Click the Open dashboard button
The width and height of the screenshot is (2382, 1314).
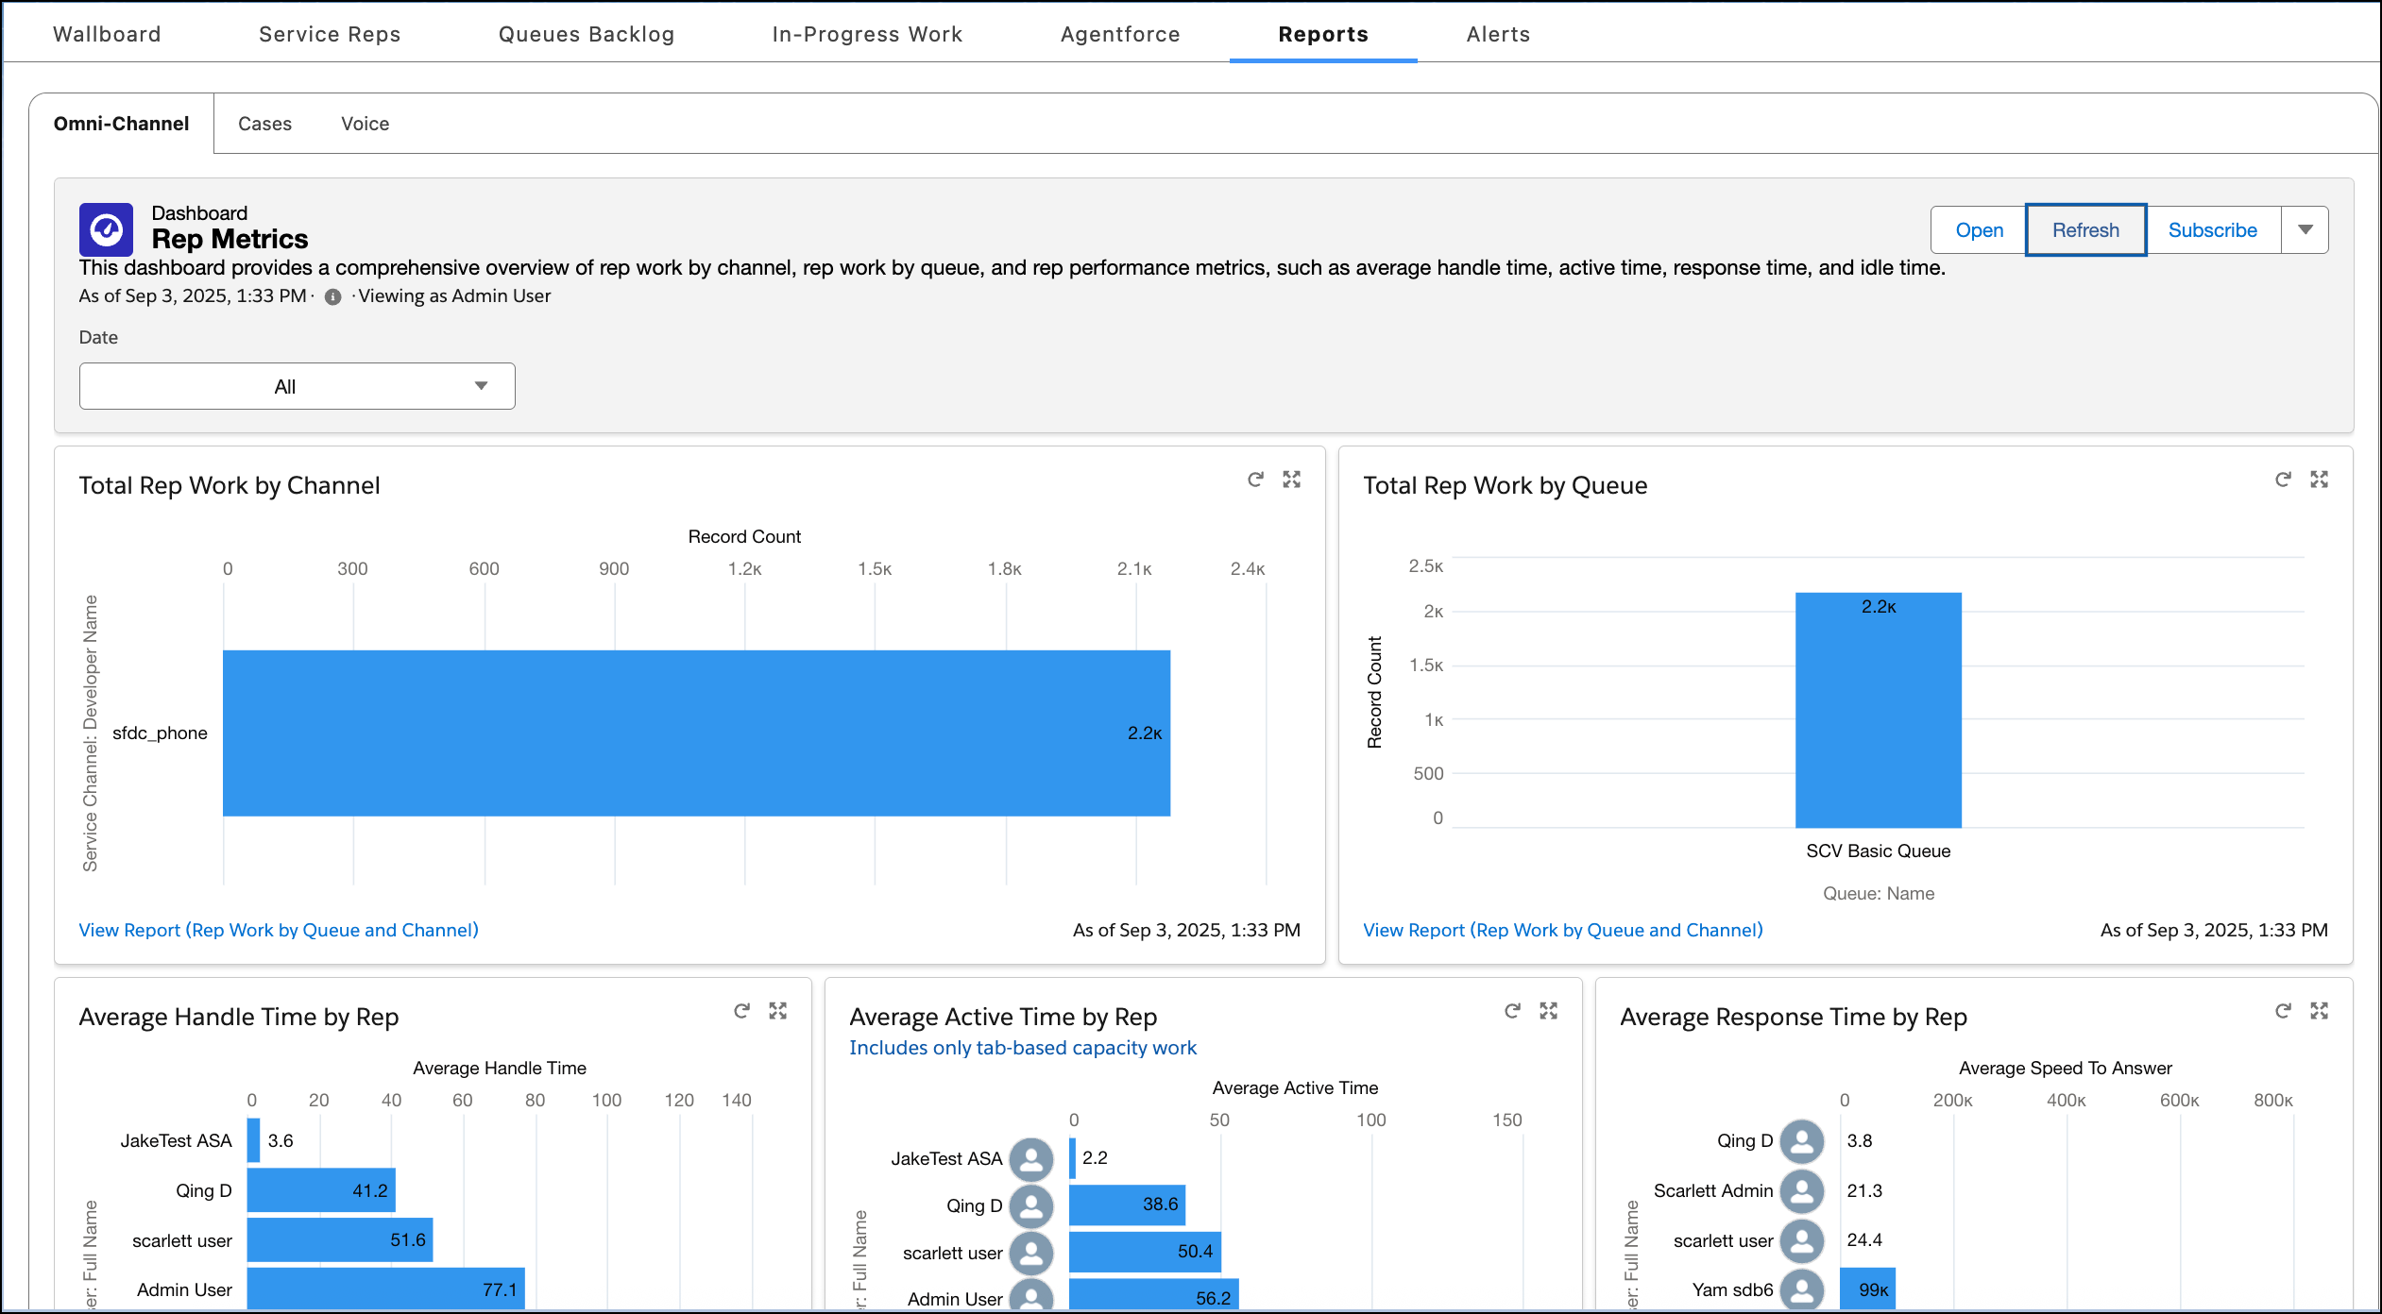click(1979, 230)
